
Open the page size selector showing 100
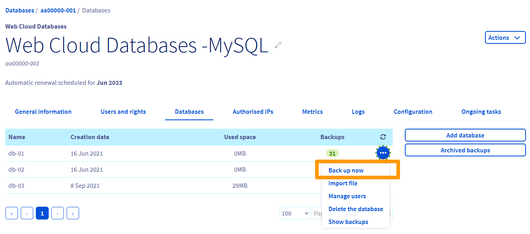point(295,213)
